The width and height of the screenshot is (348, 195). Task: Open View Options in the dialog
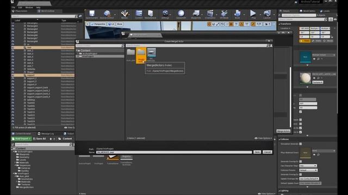coord(263,138)
